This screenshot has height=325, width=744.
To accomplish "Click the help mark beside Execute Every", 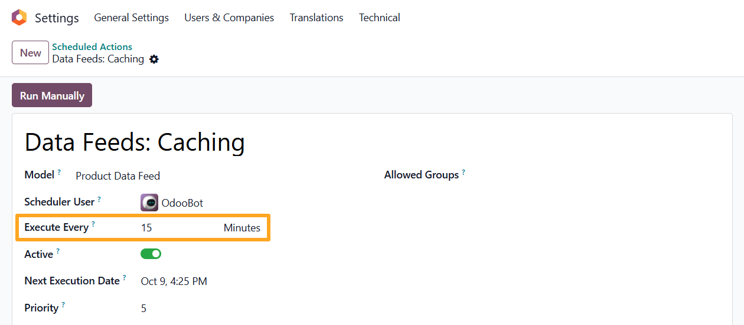I will [93, 225].
